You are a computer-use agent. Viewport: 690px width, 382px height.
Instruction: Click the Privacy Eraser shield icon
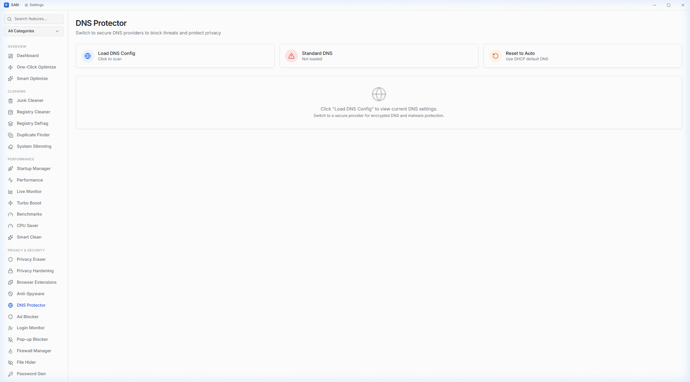[10, 260]
